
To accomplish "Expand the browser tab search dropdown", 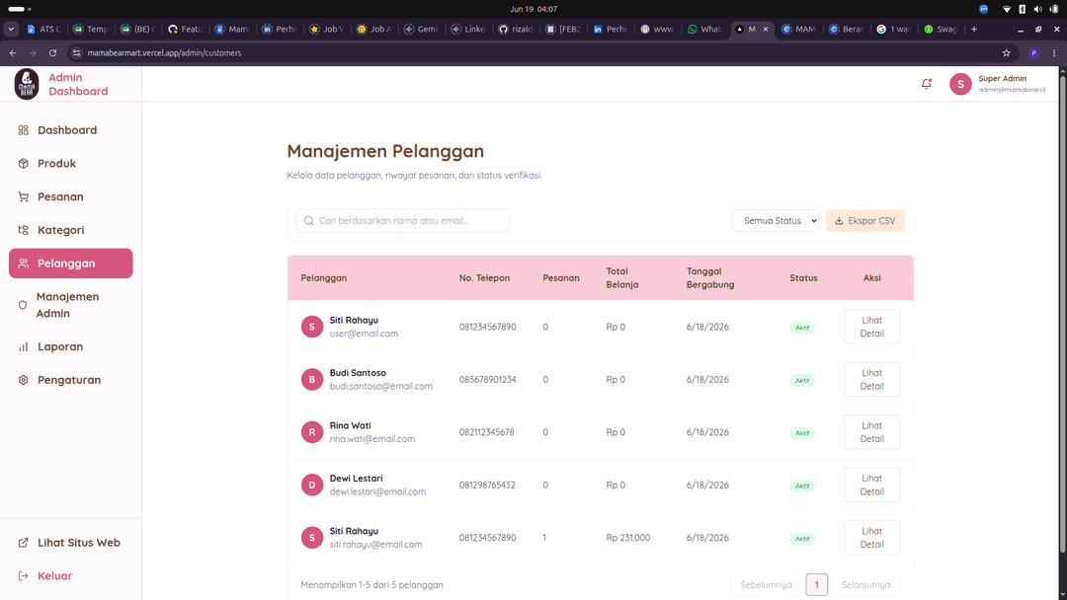I will tap(11, 30).
